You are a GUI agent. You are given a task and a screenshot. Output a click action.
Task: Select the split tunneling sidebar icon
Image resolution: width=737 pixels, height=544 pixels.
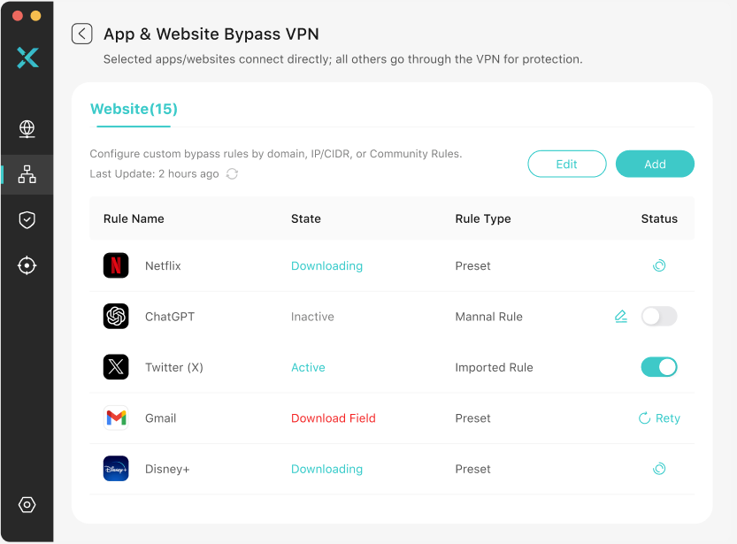(27, 174)
